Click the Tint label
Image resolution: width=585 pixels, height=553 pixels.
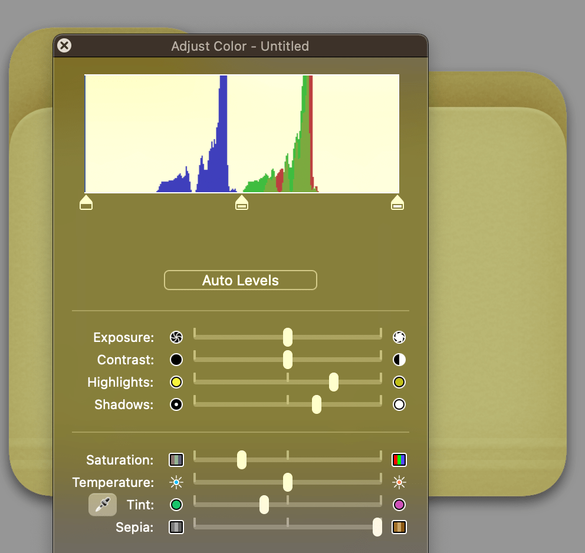(x=140, y=505)
